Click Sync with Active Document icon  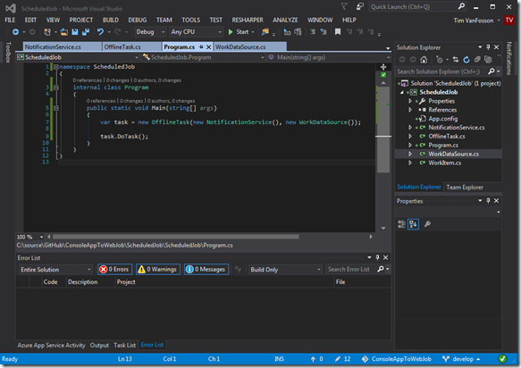456,60
